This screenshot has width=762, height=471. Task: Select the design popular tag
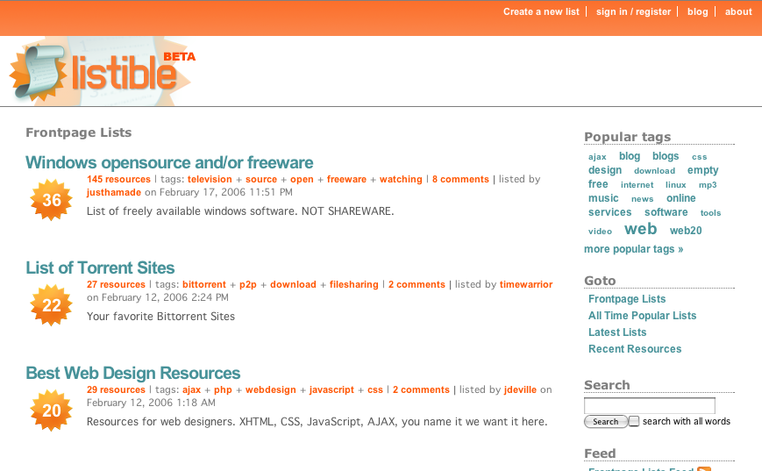pyautogui.click(x=605, y=170)
